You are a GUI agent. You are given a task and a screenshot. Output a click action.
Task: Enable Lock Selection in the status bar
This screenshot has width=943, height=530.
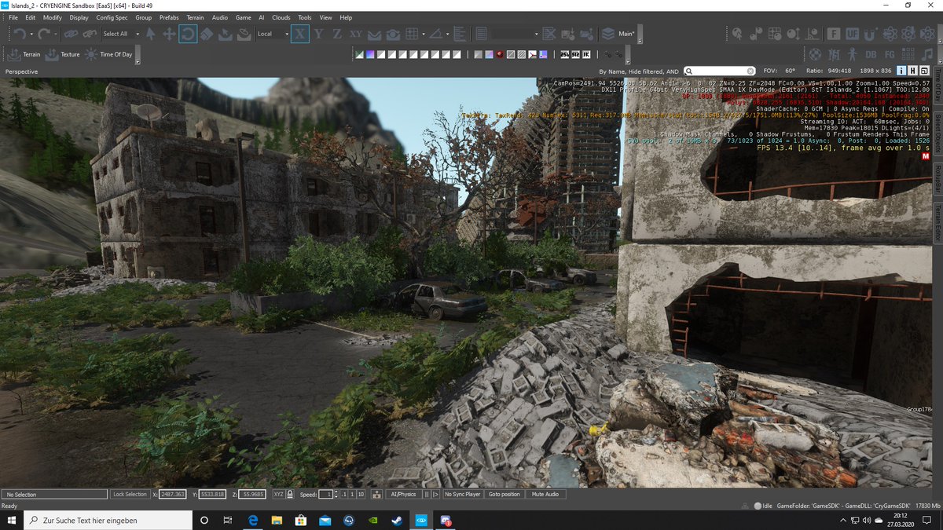point(130,494)
